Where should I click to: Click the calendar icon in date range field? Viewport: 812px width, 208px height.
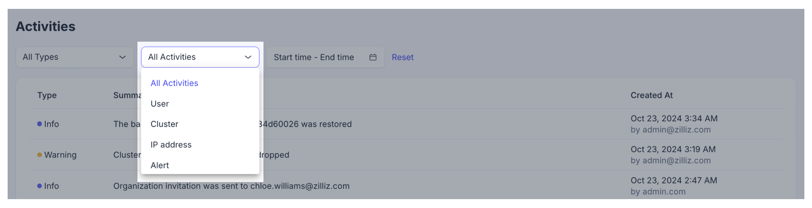click(373, 57)
